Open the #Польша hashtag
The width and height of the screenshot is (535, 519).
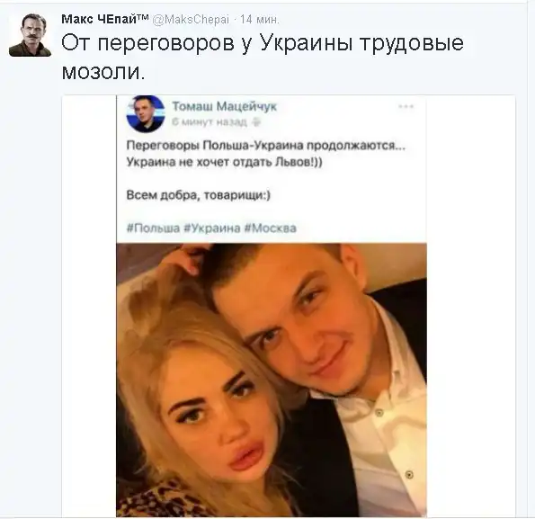[x=153, y=228]
